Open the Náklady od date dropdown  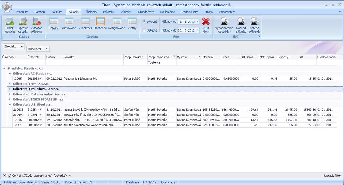[197, 22]
